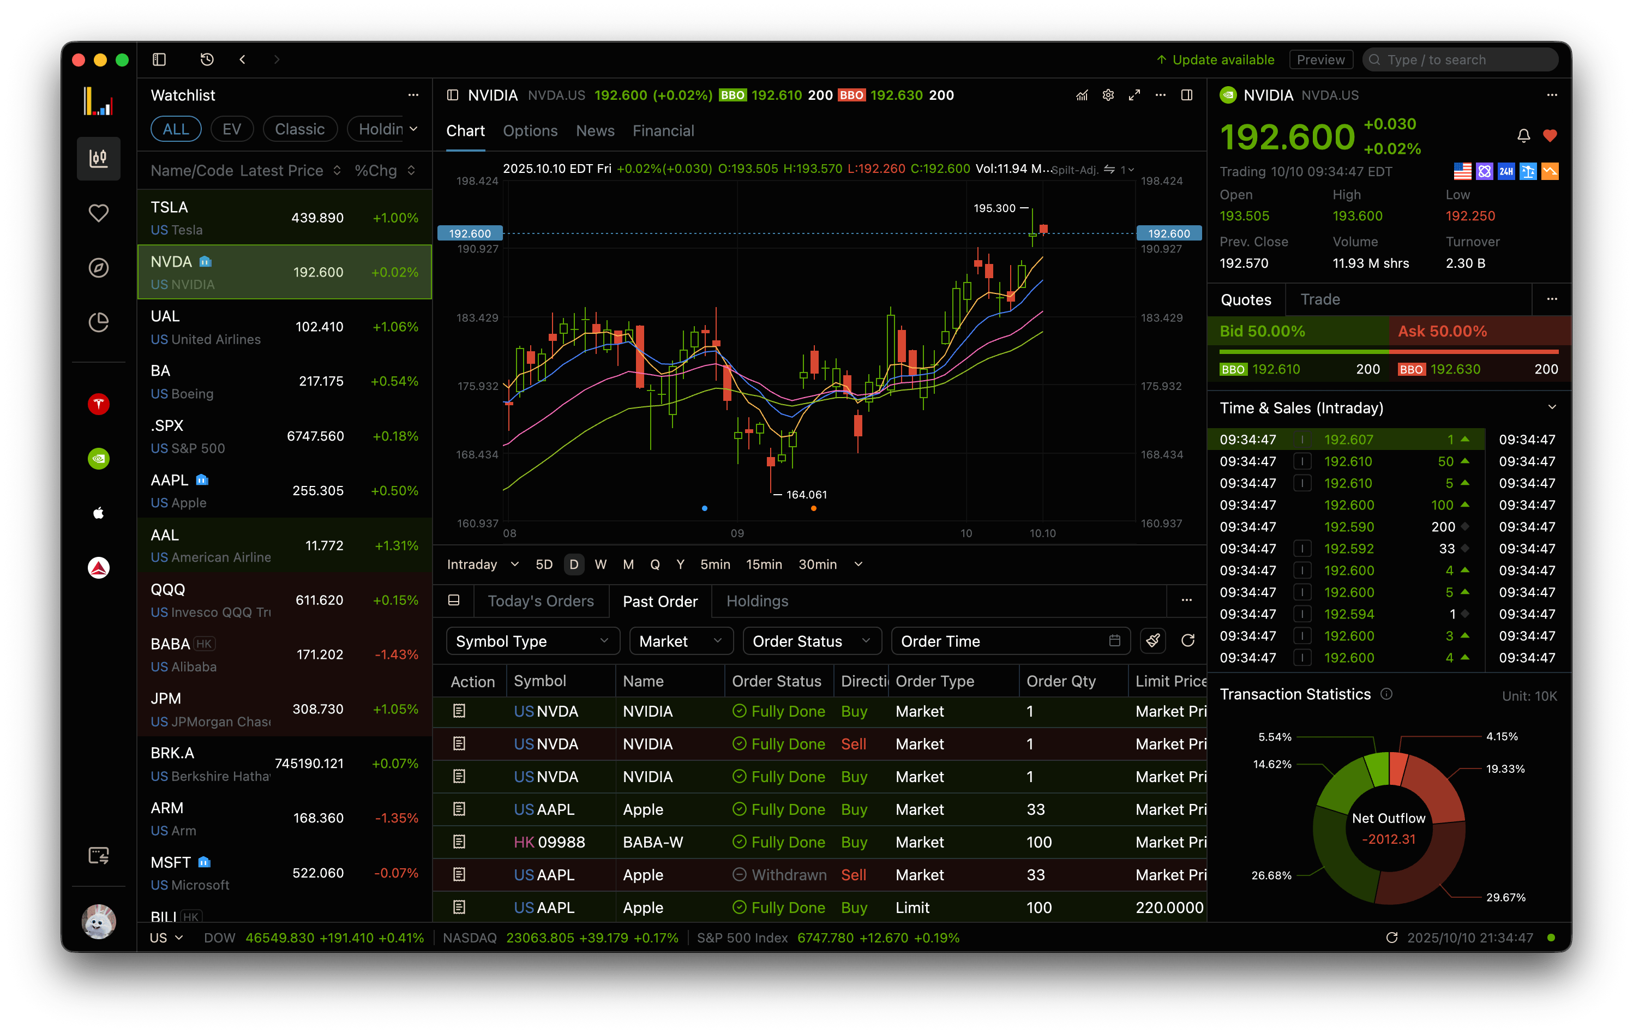Toggle the sidebar panel icon
The width and height of the screenshot is (1633, 1033).
[159, 59]
